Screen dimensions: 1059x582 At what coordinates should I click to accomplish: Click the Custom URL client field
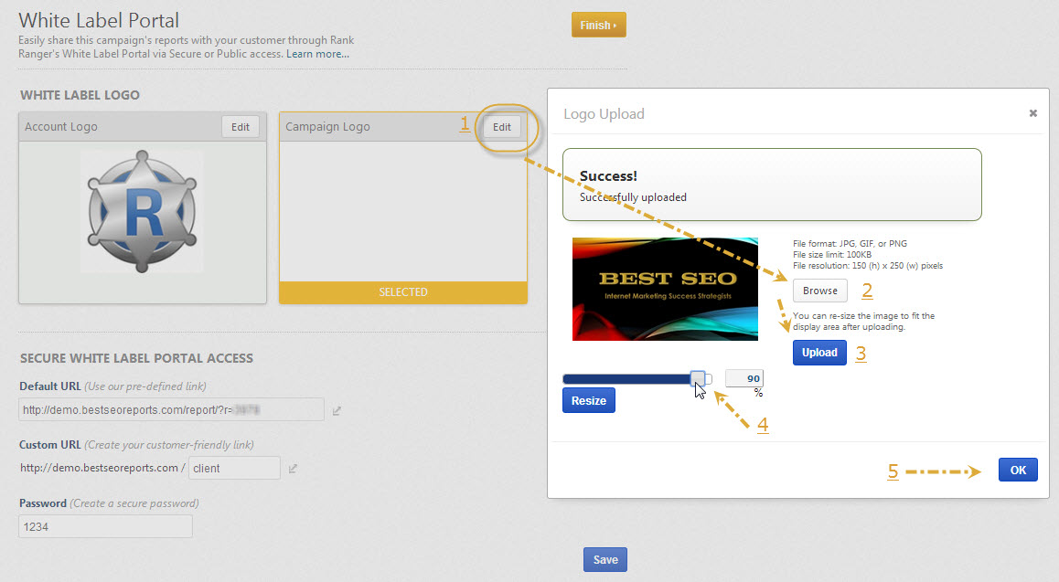click(234, 468)
